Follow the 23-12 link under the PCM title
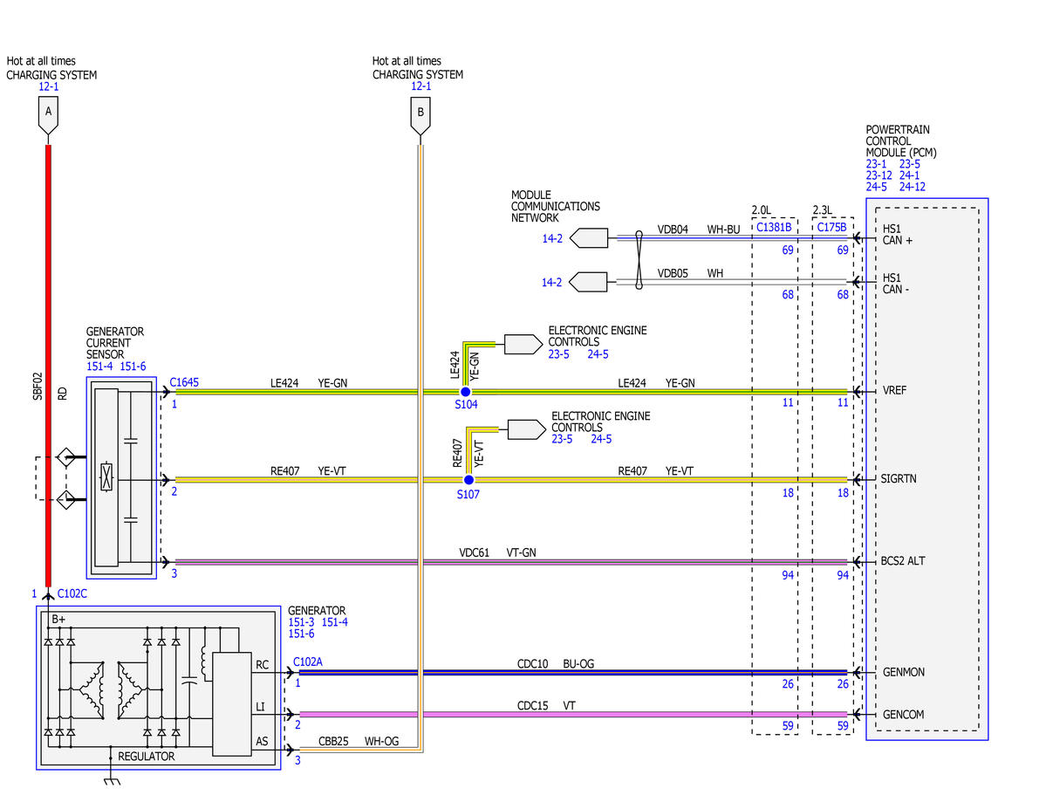 coord(879,175)
